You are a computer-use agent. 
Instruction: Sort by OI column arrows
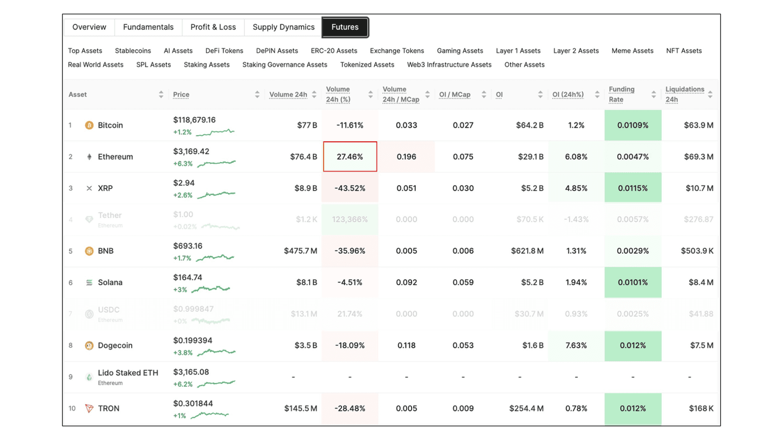[540, 95]
